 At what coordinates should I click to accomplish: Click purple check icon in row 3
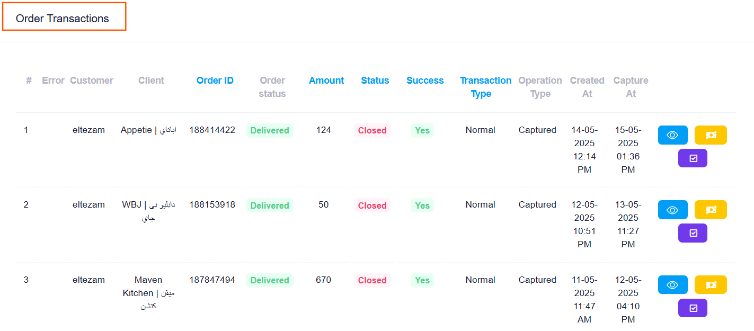(x=693, y=308)
